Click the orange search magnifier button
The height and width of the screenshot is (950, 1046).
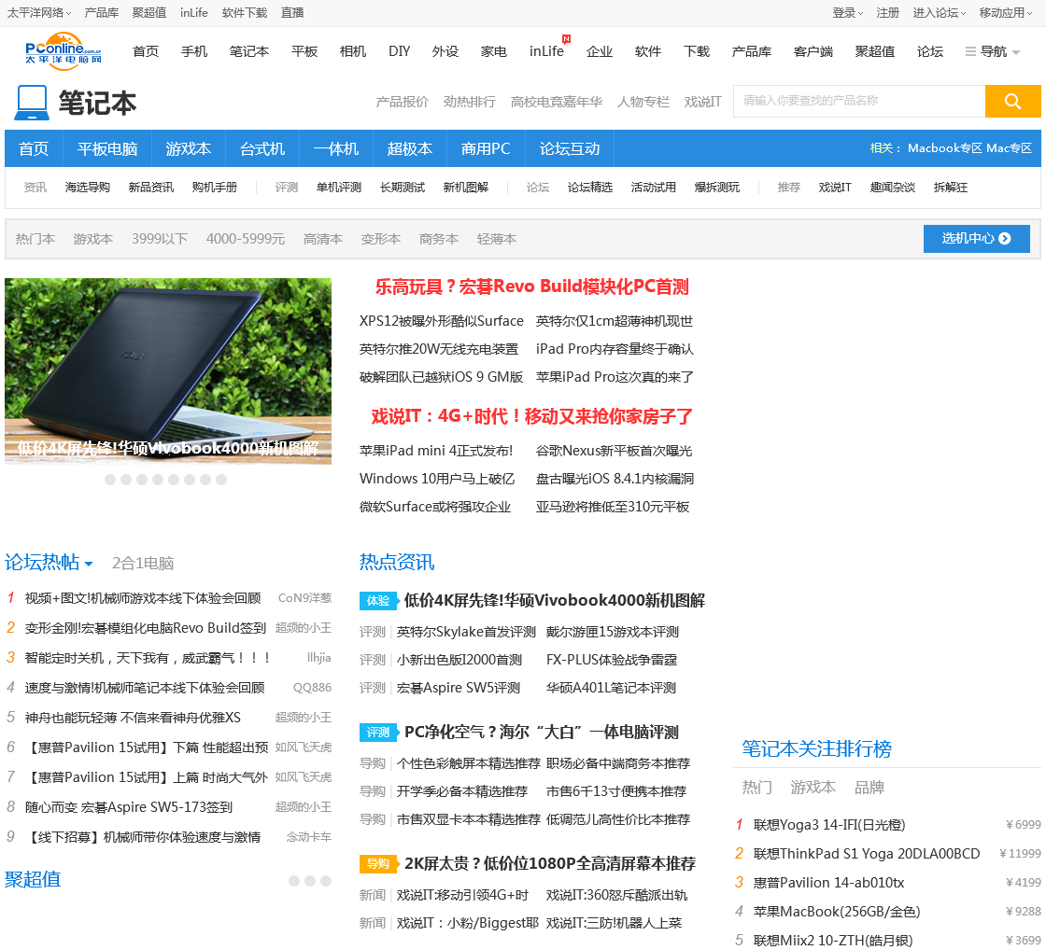click(x=1012, y=102)
